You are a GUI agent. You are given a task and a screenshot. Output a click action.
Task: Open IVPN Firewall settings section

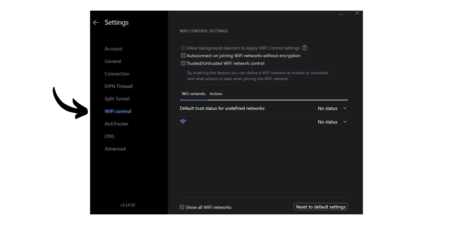pos(119,86)
